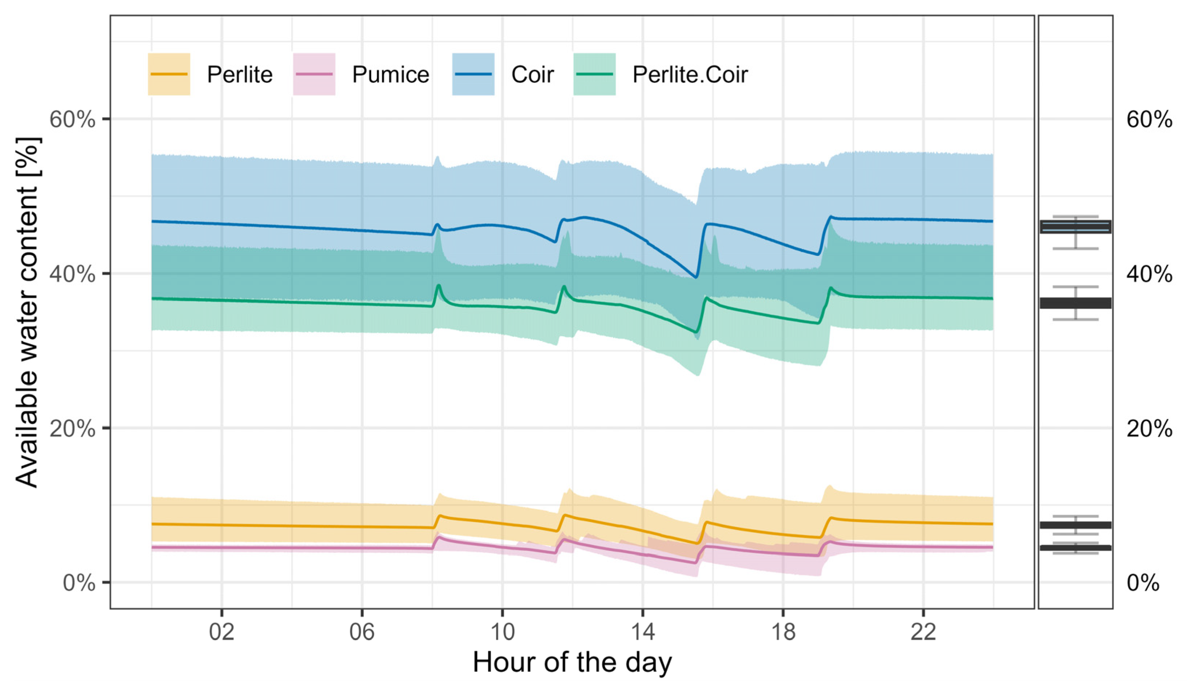This screenshot has width=1187, height=688.
Task: Click the 02 hour tick label
Action: coord(221,632)
